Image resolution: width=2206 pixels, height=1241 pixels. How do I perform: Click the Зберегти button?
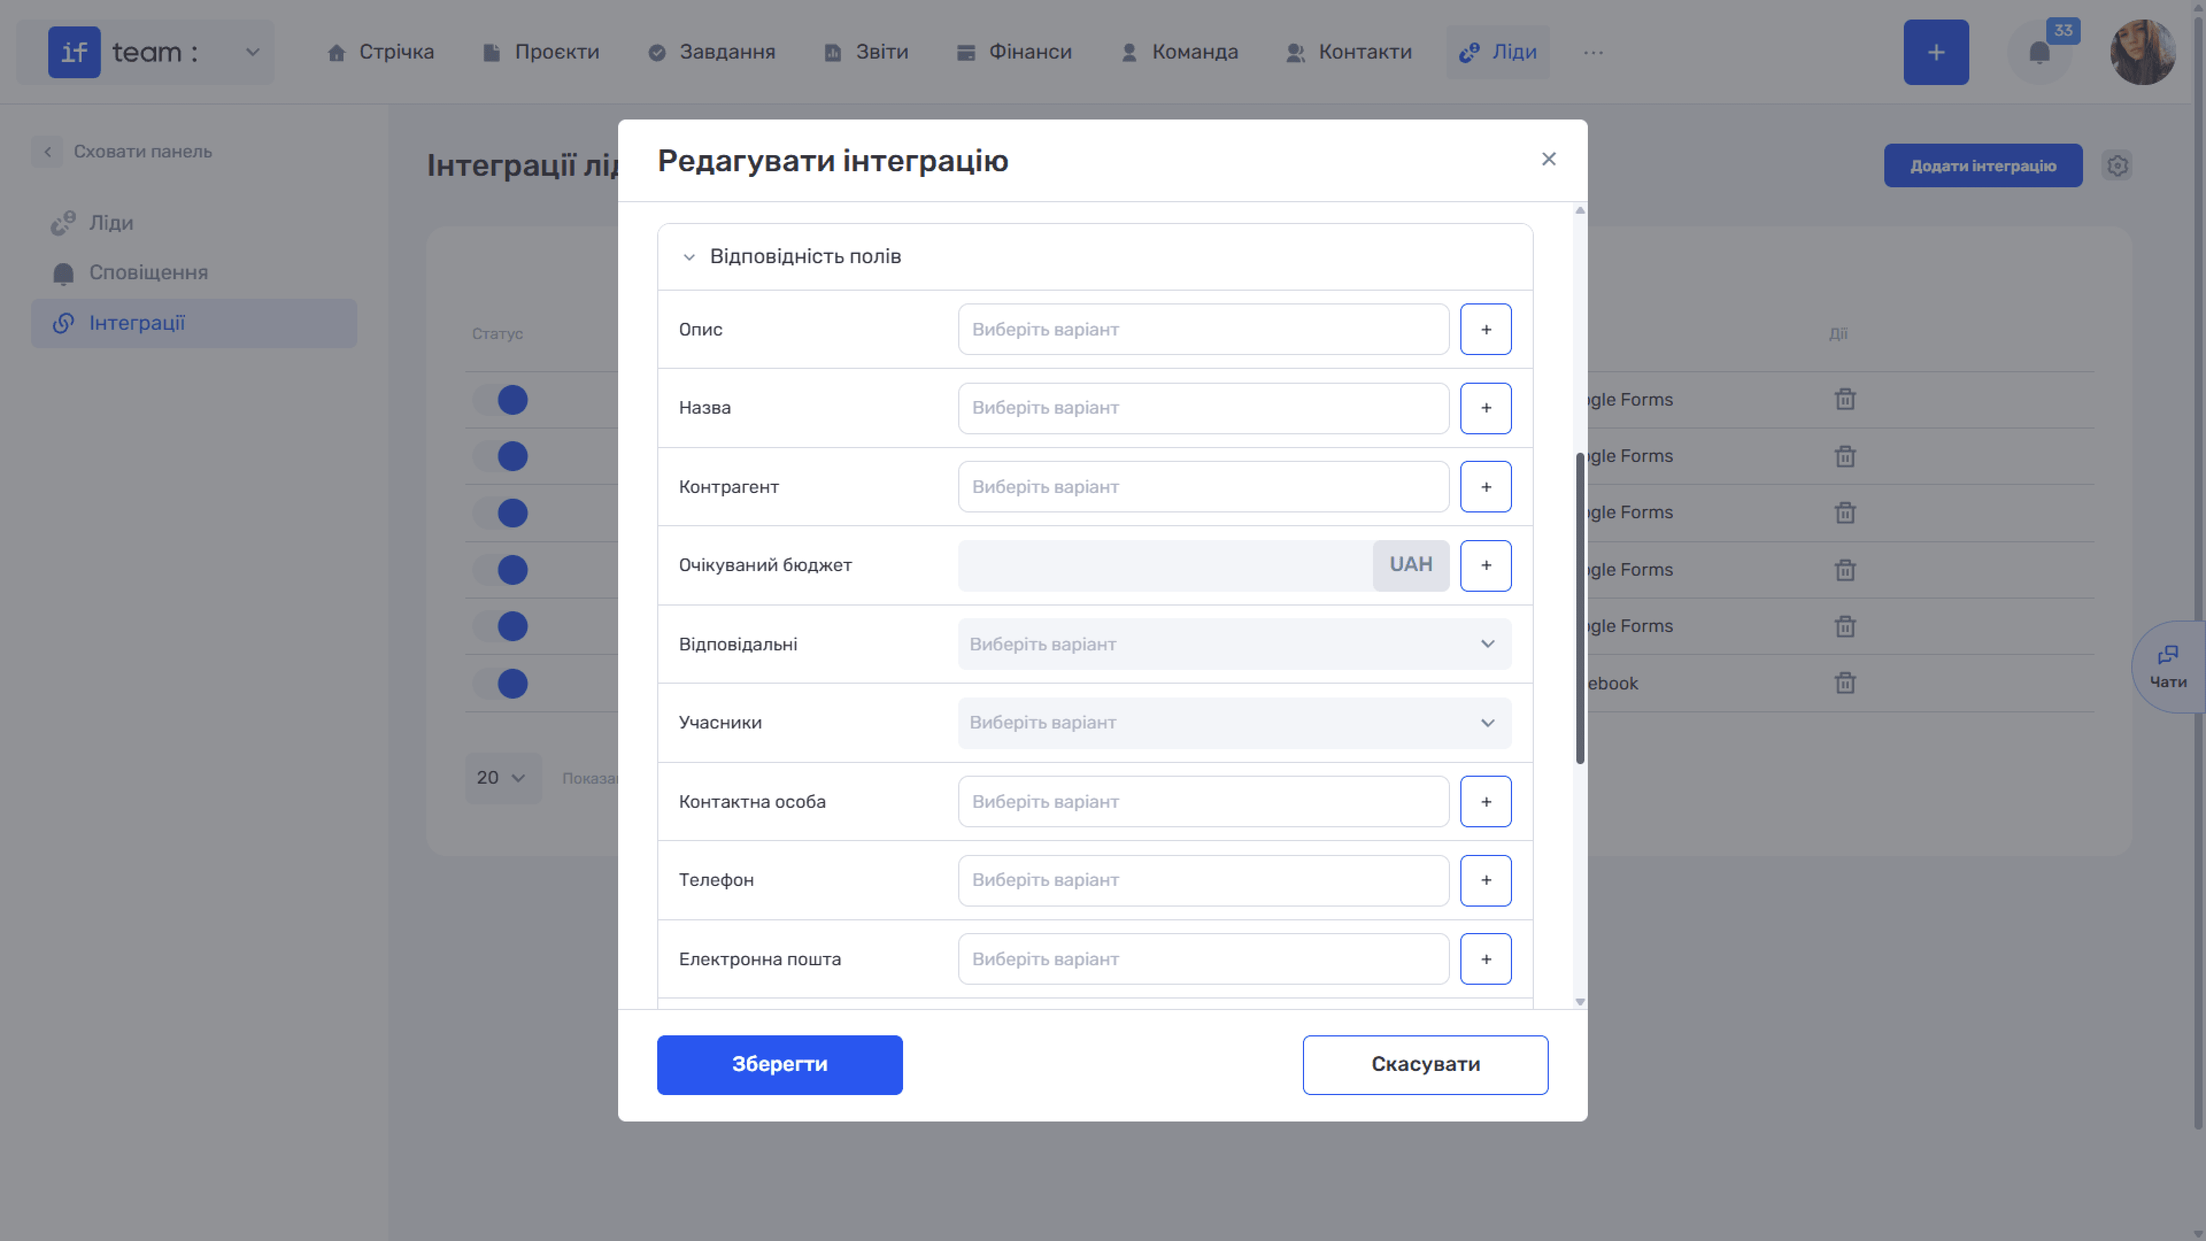[780, 1065]
